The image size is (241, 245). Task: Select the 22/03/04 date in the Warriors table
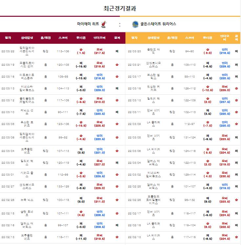134,163
